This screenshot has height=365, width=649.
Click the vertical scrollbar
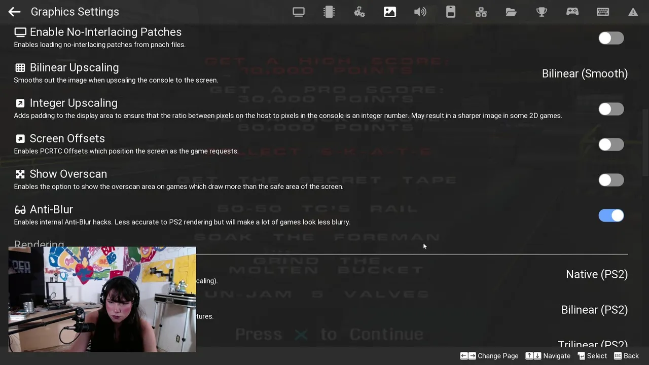point(645,142)
